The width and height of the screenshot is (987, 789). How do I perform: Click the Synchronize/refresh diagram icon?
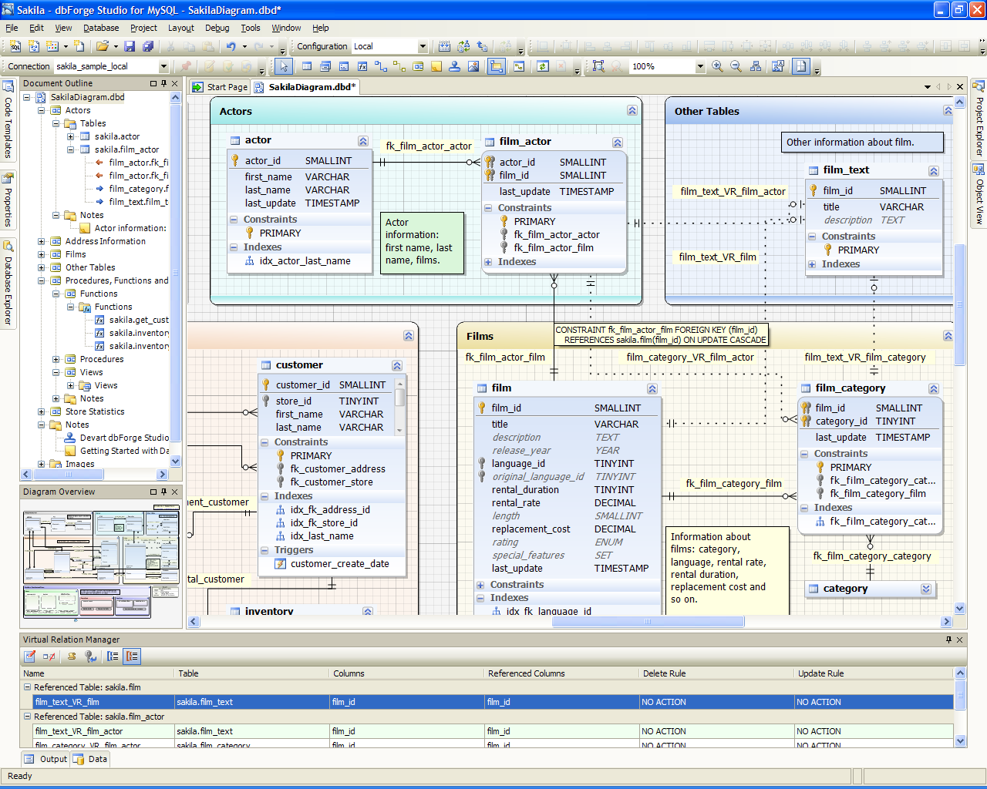[542, 66]
